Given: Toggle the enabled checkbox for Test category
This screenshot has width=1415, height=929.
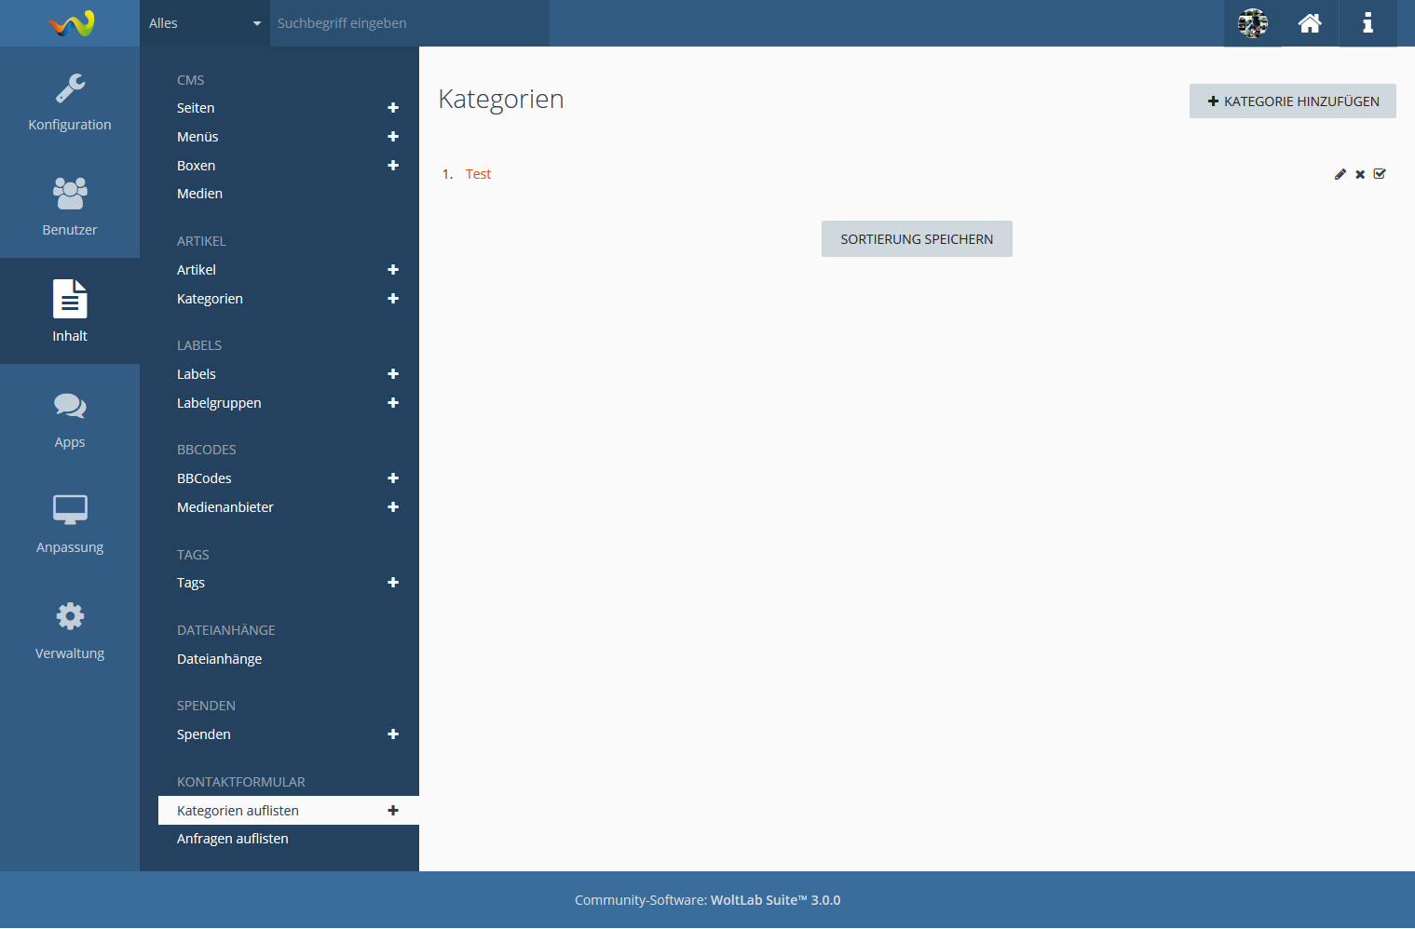Looking at the screenshot, I should pyautogui.click(x=1380, y=174).
